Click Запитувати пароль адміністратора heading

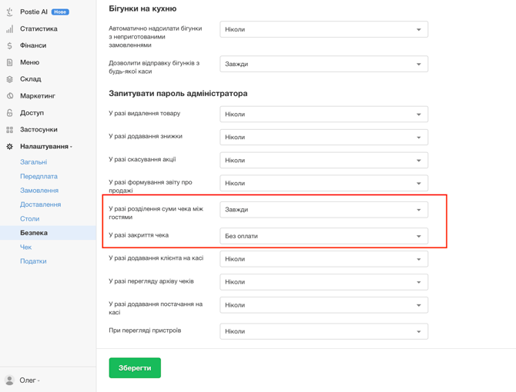click(178, 94)
